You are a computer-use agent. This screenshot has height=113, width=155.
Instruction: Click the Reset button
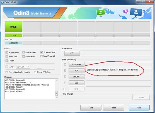(x=114, y=108)
